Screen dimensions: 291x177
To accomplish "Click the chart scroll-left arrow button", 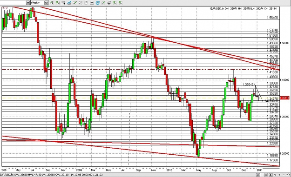I will coord(258,175).
